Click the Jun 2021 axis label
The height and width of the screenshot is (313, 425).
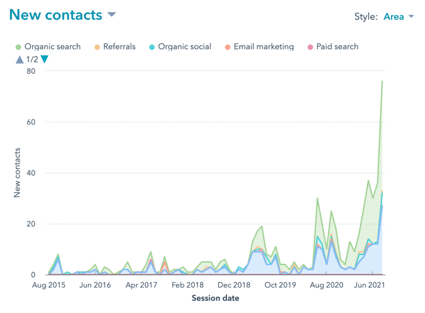(x=370, y=285)
